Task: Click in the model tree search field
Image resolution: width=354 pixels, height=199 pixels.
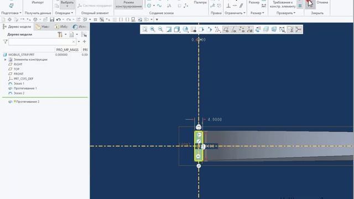Action: 42,42
